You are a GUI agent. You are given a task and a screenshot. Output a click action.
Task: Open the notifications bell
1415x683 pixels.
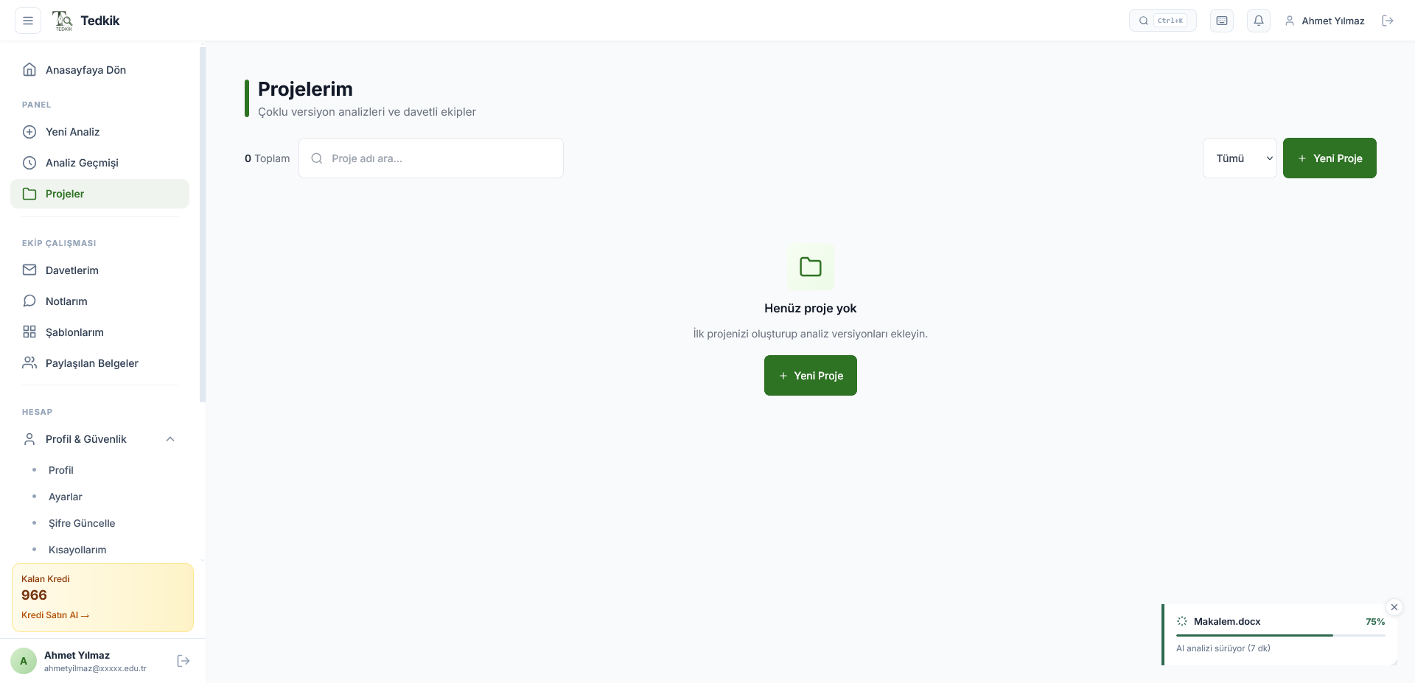(1259, 21)
